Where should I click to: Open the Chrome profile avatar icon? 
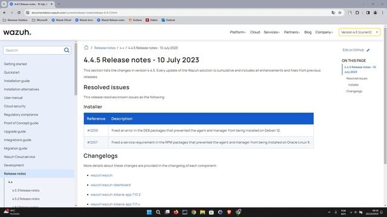375,13
